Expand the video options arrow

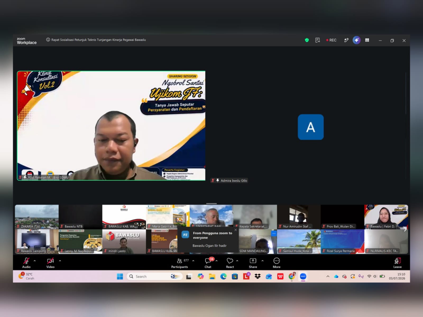[x=60, y=261]
